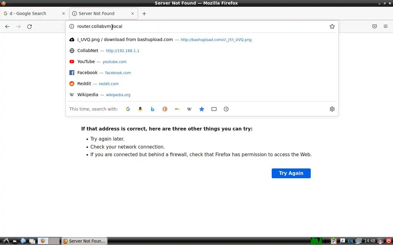This screenshot has width=393, height=245.
Task: Search this time with eBay
Action: tap(177, 109)
